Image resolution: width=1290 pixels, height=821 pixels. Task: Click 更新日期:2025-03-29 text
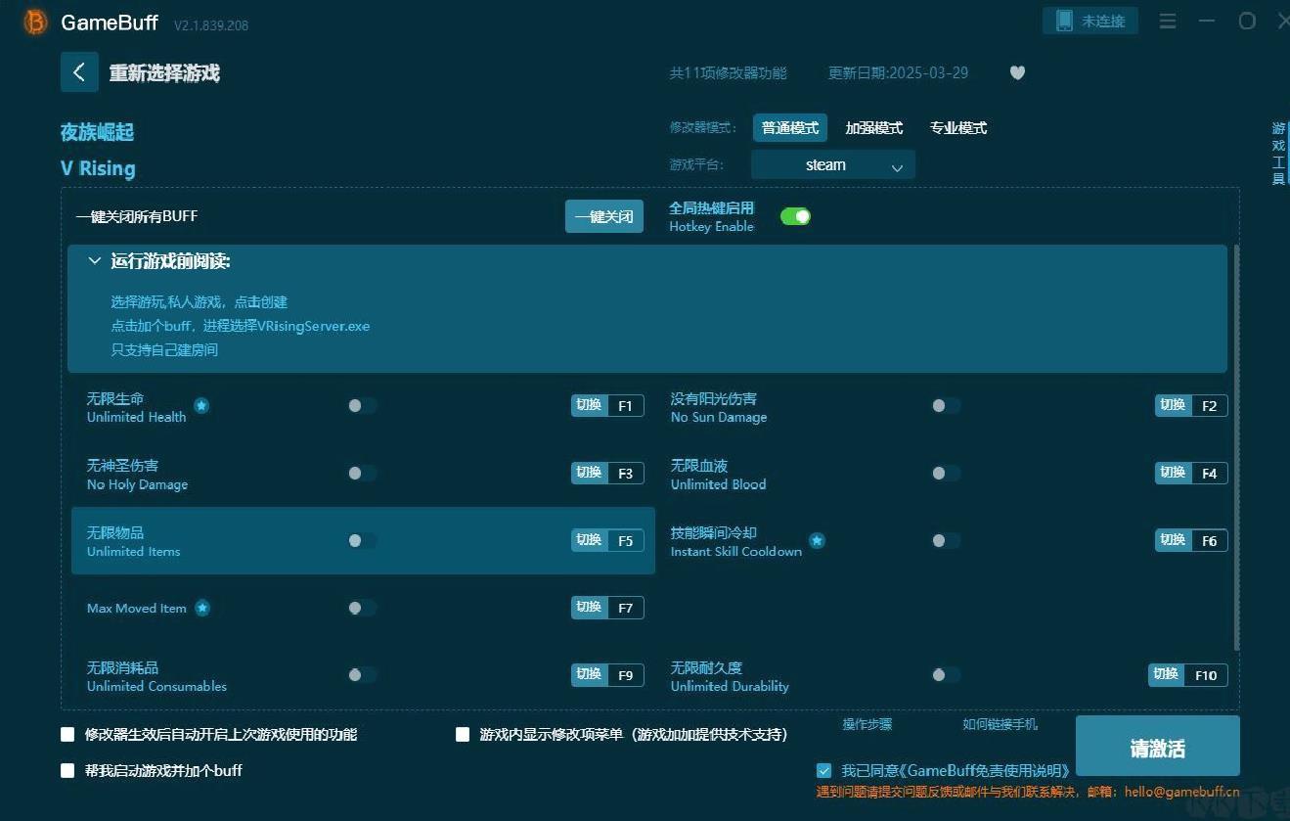pyautogui.click(x=898, y=72)
